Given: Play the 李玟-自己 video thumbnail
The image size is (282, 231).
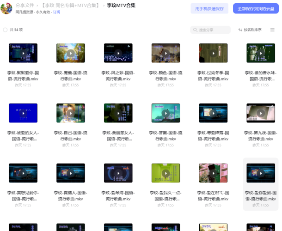Looking at the screenshot, I should [x=71, y=113].
